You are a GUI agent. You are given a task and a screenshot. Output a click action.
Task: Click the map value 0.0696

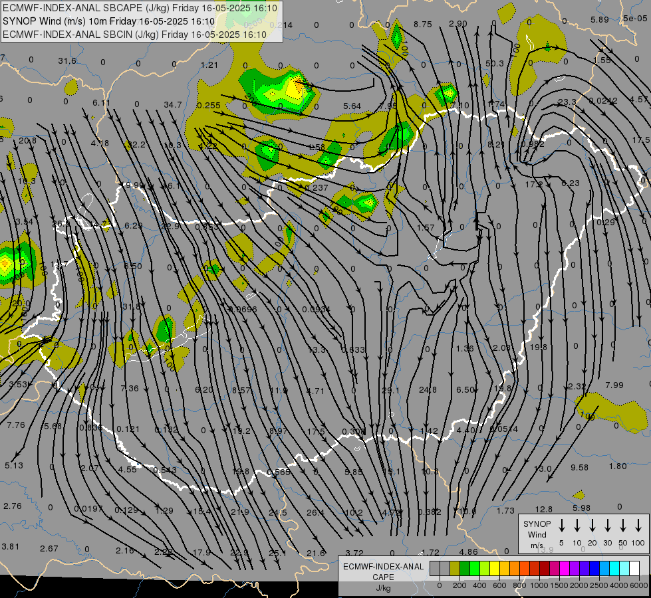coord(243,310)
